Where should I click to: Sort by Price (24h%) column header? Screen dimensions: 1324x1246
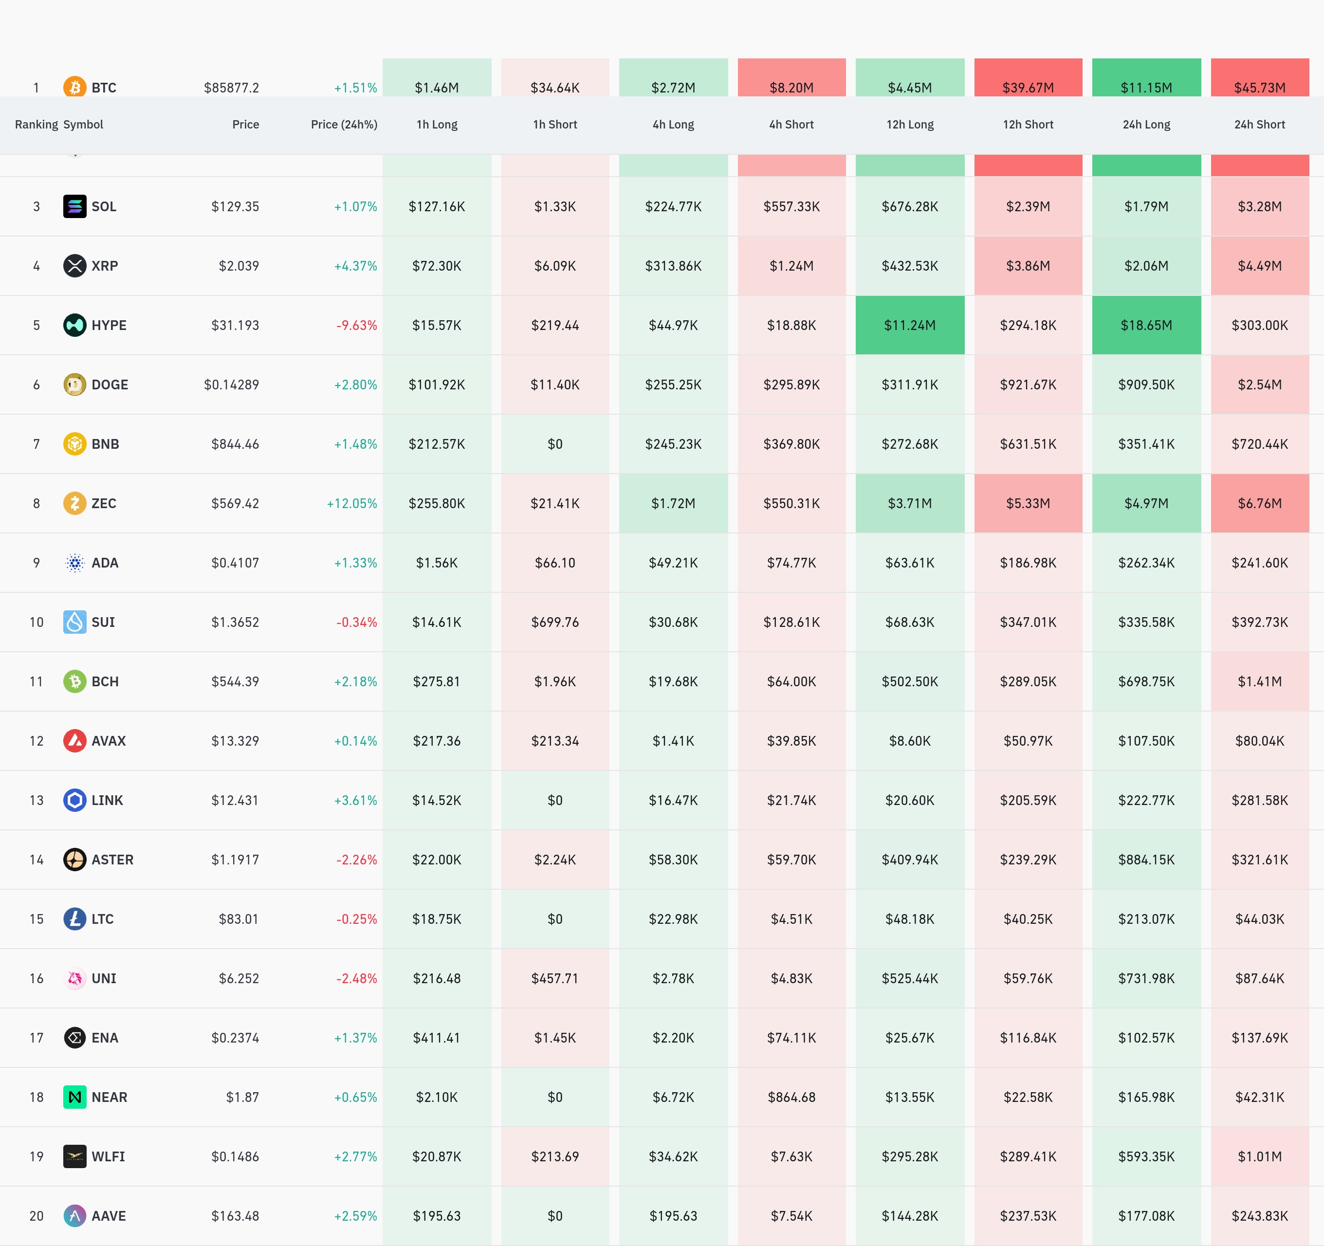point(344,125)
